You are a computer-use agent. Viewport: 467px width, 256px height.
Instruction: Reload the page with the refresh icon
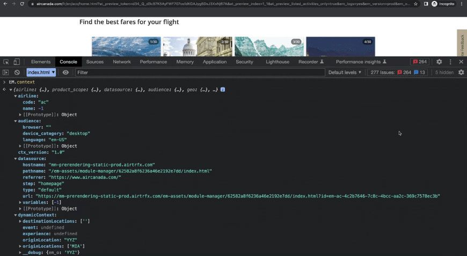pos(22,4)
